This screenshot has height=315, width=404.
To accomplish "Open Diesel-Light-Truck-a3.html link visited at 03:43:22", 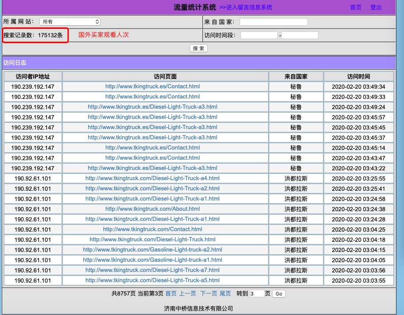I will 152,168.
